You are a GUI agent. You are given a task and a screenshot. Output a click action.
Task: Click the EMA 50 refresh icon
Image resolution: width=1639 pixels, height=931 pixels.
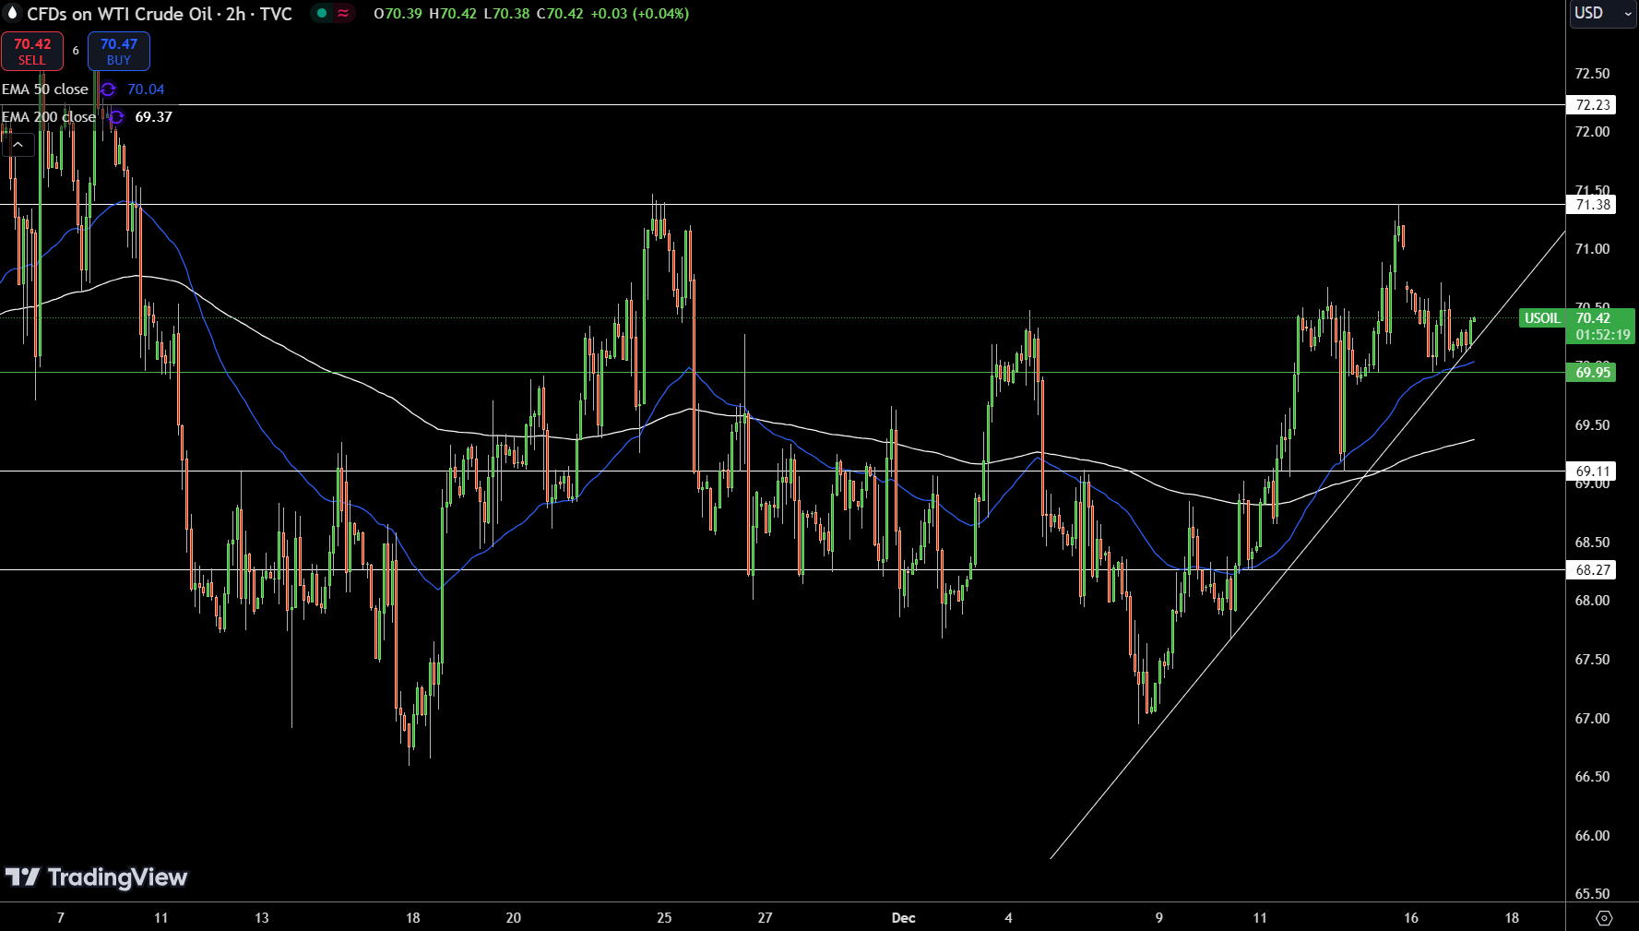pyautogui.click(x=108, y=90)
